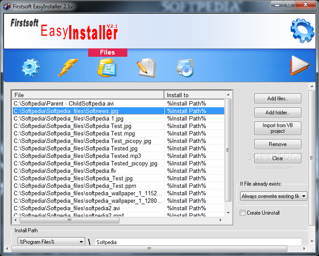Viewport: 319px width, 256px height.
Task: Select the Softpedia 1.jpg row
Action: pos(119,119)
